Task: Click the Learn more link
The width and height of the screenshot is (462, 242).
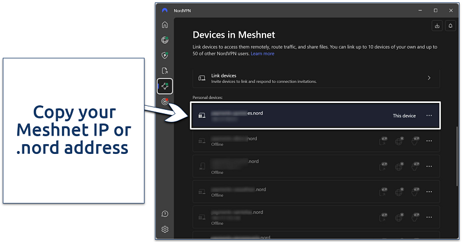Action: 262,54
